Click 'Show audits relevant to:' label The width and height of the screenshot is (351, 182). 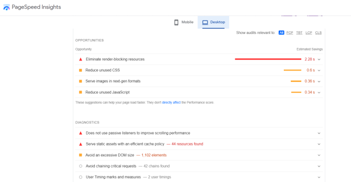pos(256,32)
